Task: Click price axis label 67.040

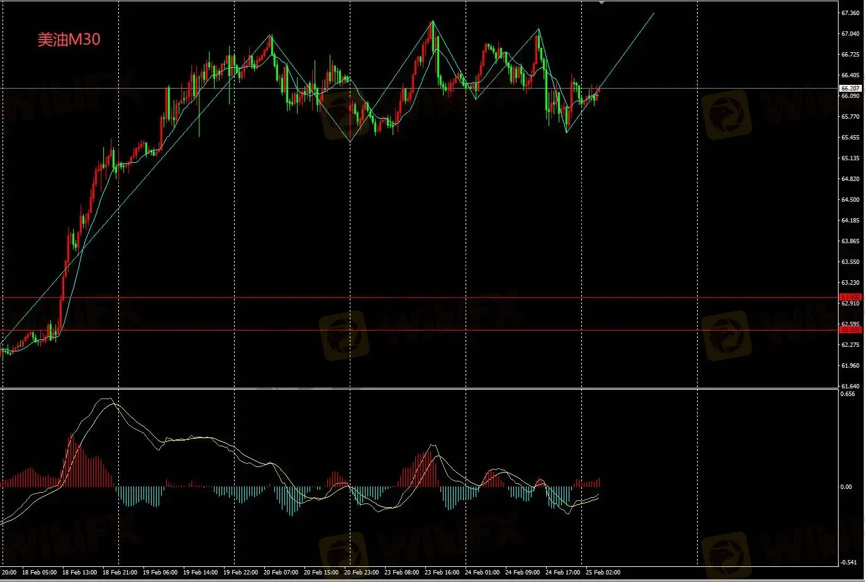Action: click(851, 34)
